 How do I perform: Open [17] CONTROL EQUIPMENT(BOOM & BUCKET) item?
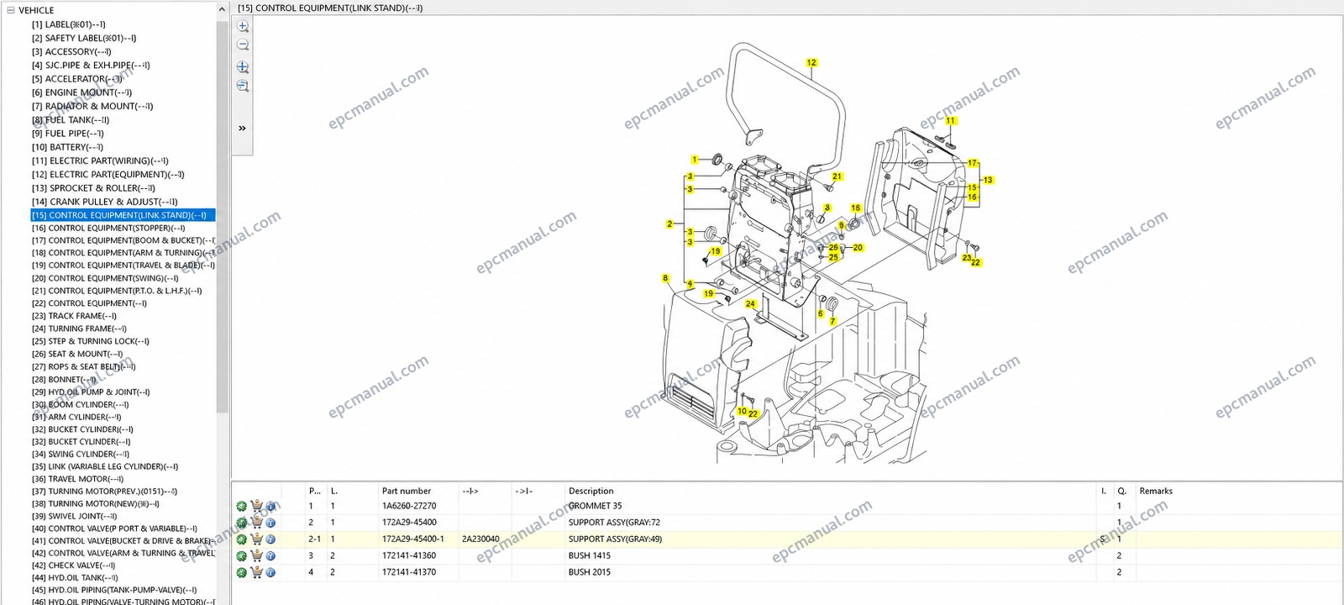pos(123,240)
